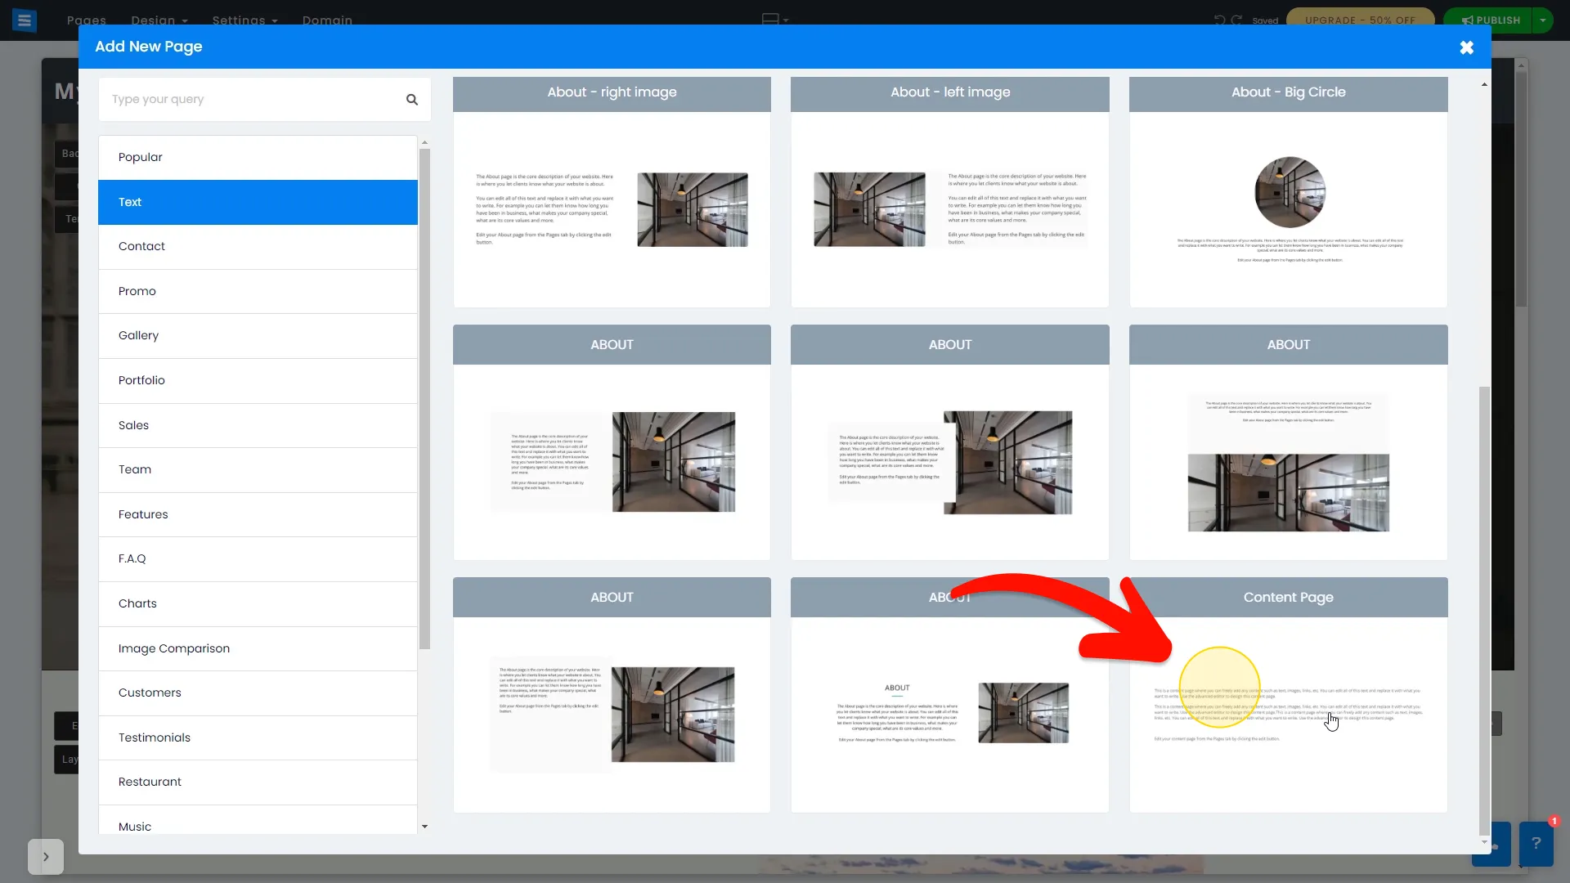Screen dimensions: 1570x883
Task: Open the F.A.Q category
Action: click(x=258, y=558)
